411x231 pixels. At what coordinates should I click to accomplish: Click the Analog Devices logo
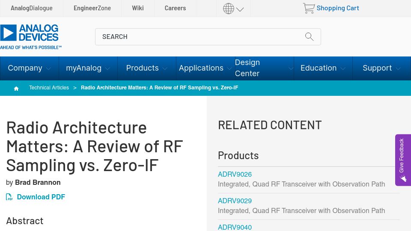[31, 37]
